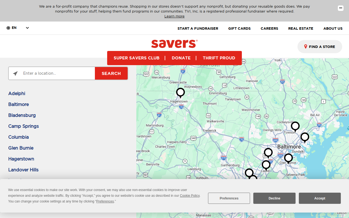This screenshot has width=349, height=218.
Task: Follow the Learn more link in banner
Action: pyautogui.click(x=174, y=16)
